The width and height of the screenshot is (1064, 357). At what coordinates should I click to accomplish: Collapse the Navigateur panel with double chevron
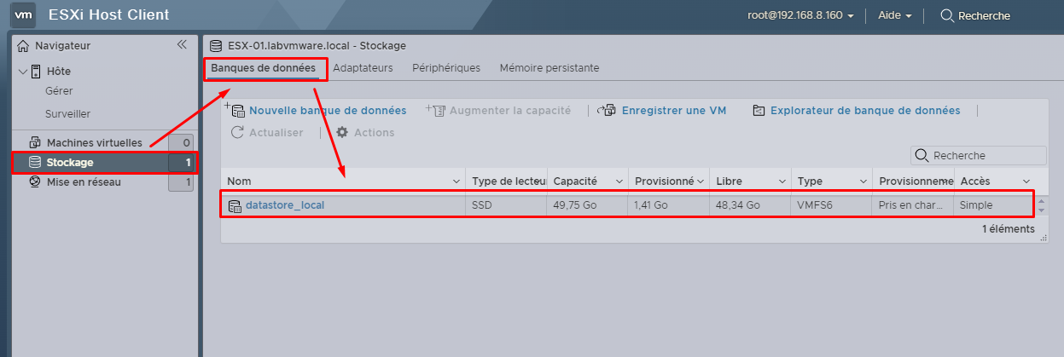coord(181,45)
